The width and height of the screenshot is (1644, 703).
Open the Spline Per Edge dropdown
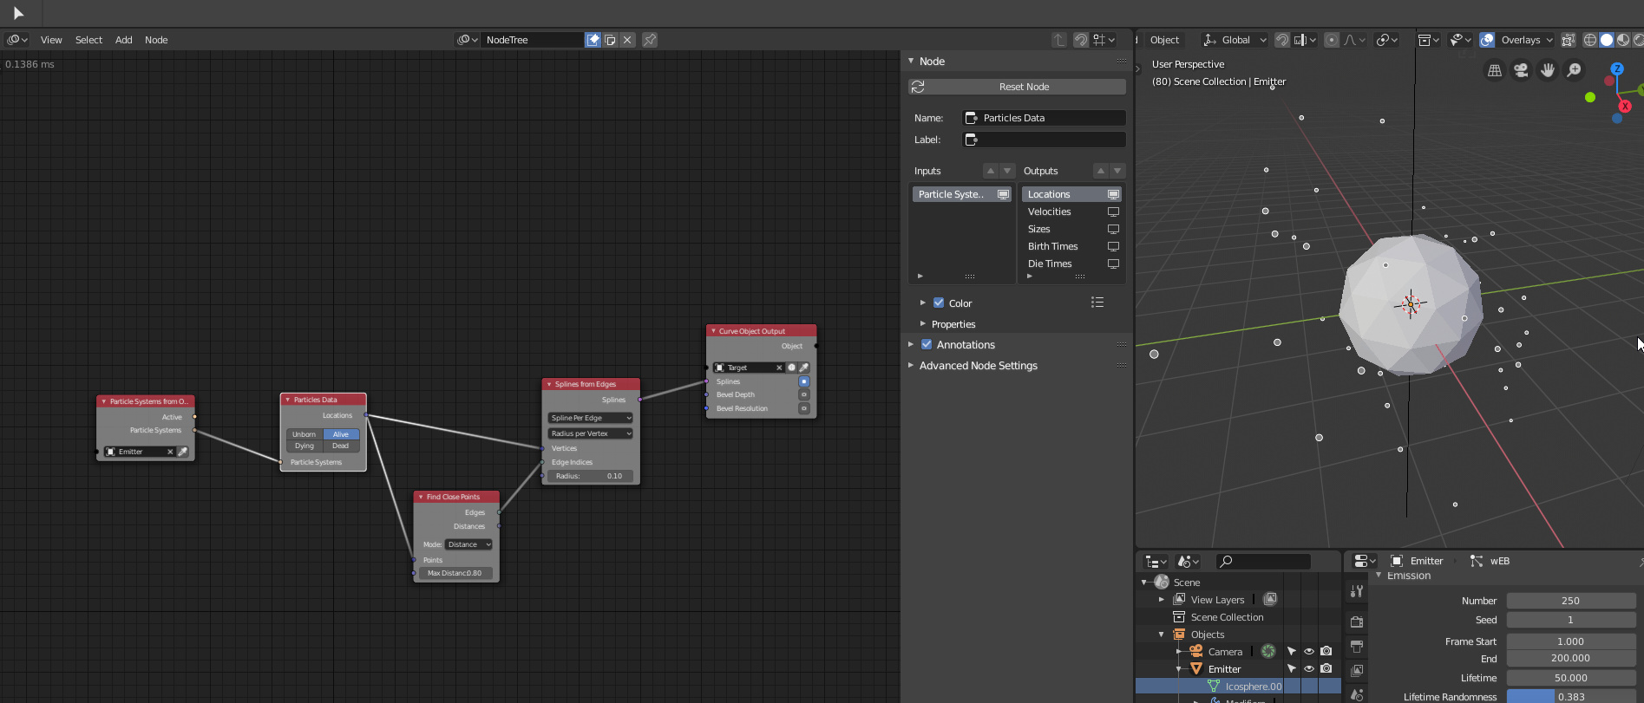click(x=590, y=418)
